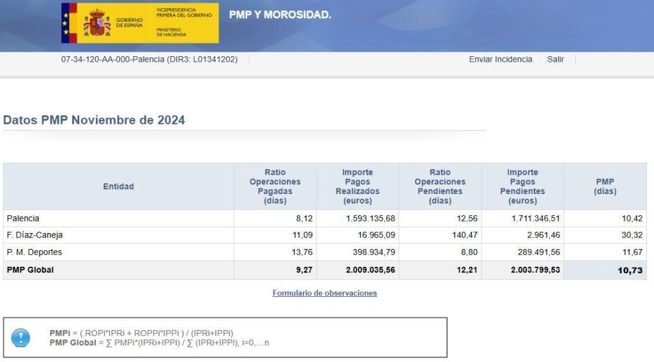
Task: Select the P. M. Deportes entity cell
Action: [x=34, y=252]
